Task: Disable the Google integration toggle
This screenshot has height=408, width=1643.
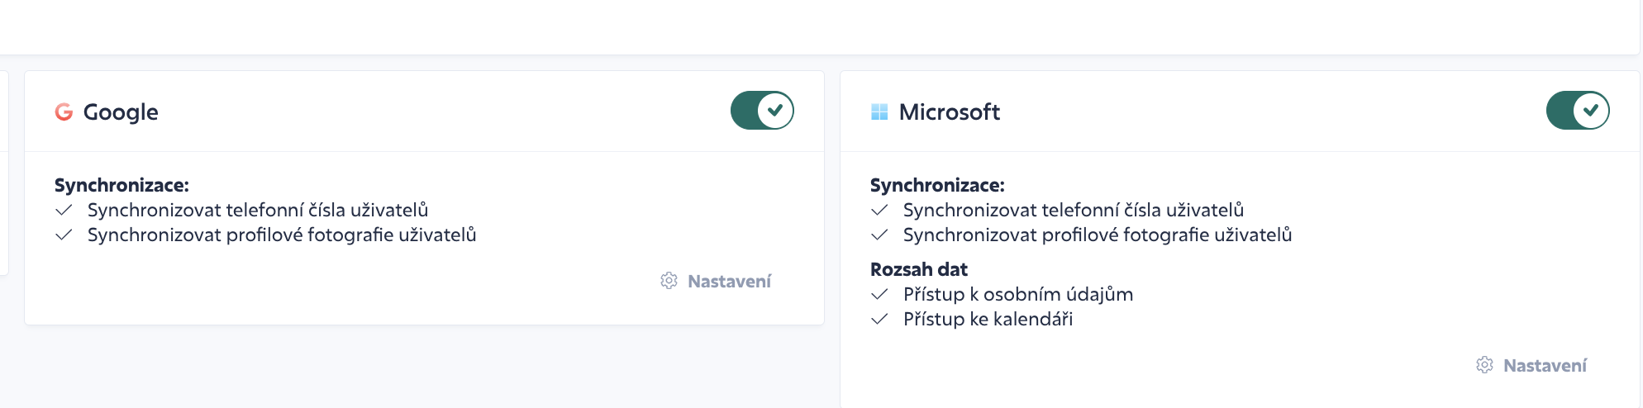Action: pos(762,111)
